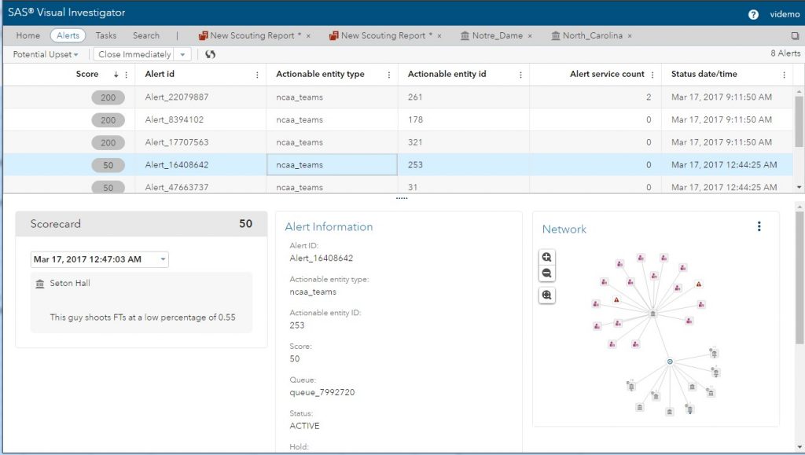Viewport: 805px width, 455px height.
Task: Zoom out on the network graph
Action: pyautogui.click(x=547, y=273)
